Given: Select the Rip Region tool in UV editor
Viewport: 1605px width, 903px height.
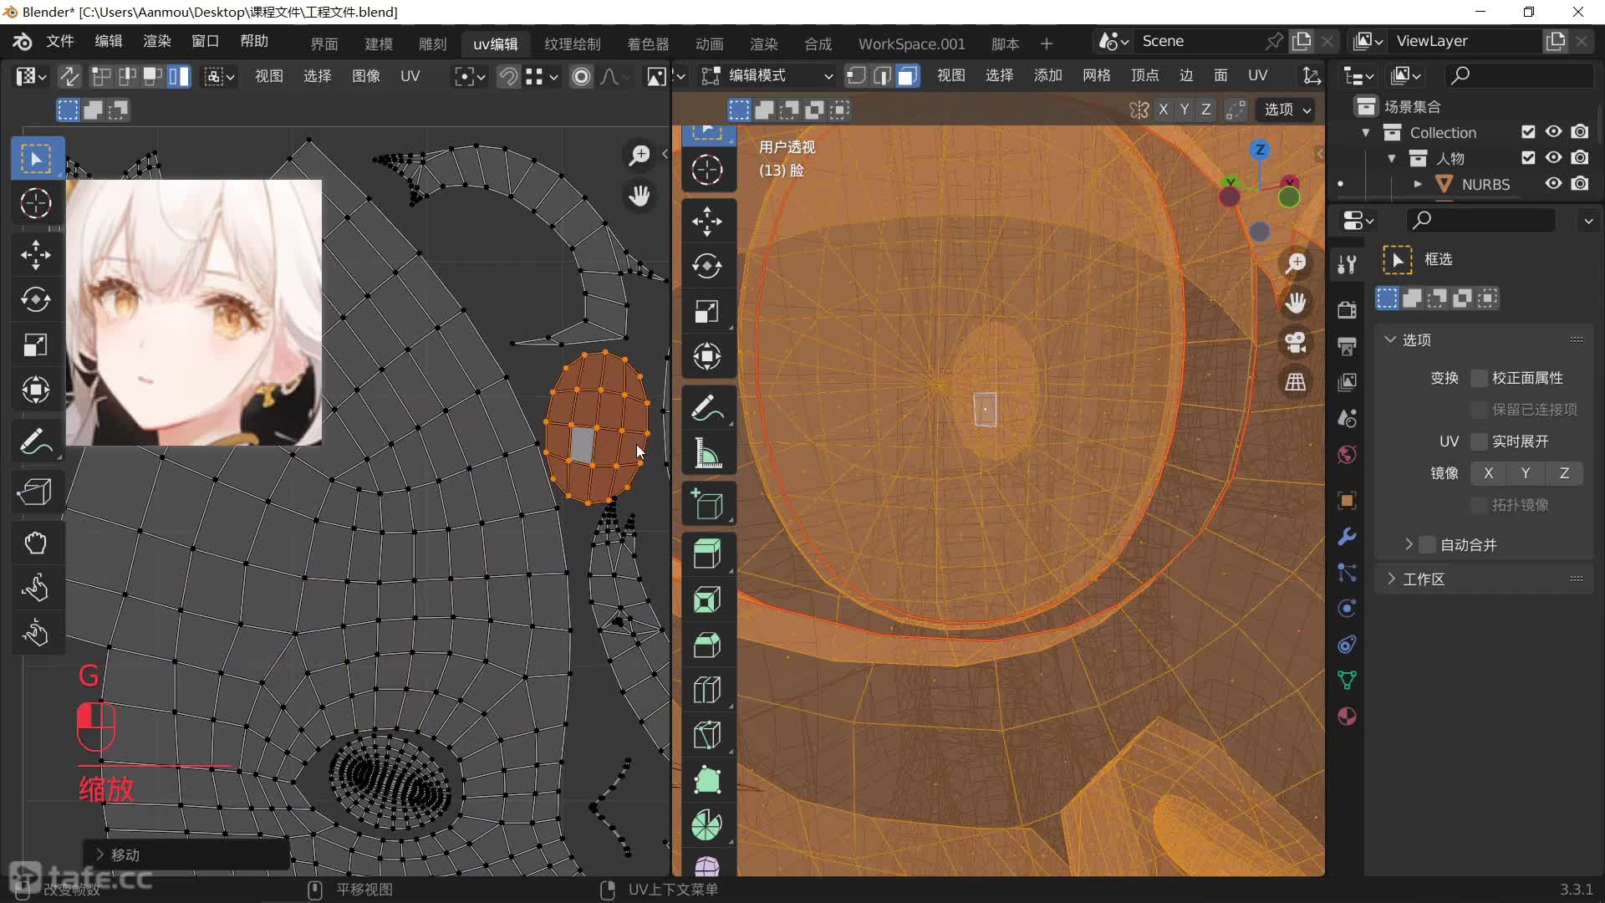Looking at the screenshot, I should pos(35,491).
